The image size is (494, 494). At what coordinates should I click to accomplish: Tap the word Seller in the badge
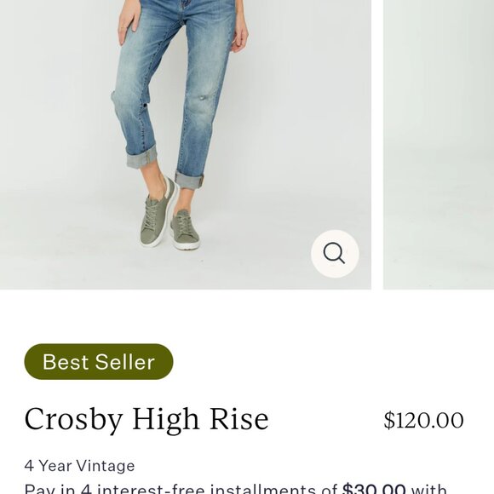coord(124,362)
